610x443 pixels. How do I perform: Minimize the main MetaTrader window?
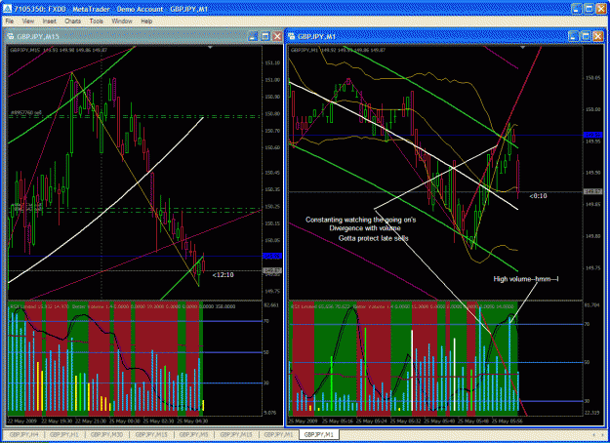coord(577,9)
